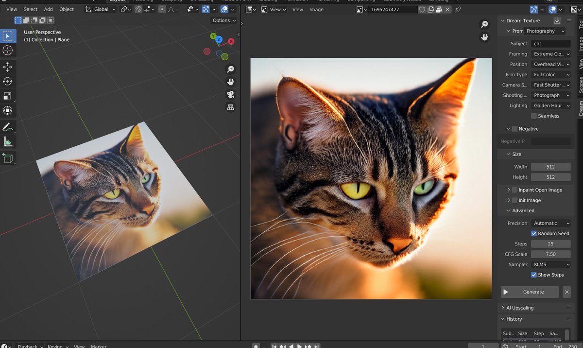This screenshot has height=348, width=583.
Task: Open the Framing dropdown
Action: 551,54
